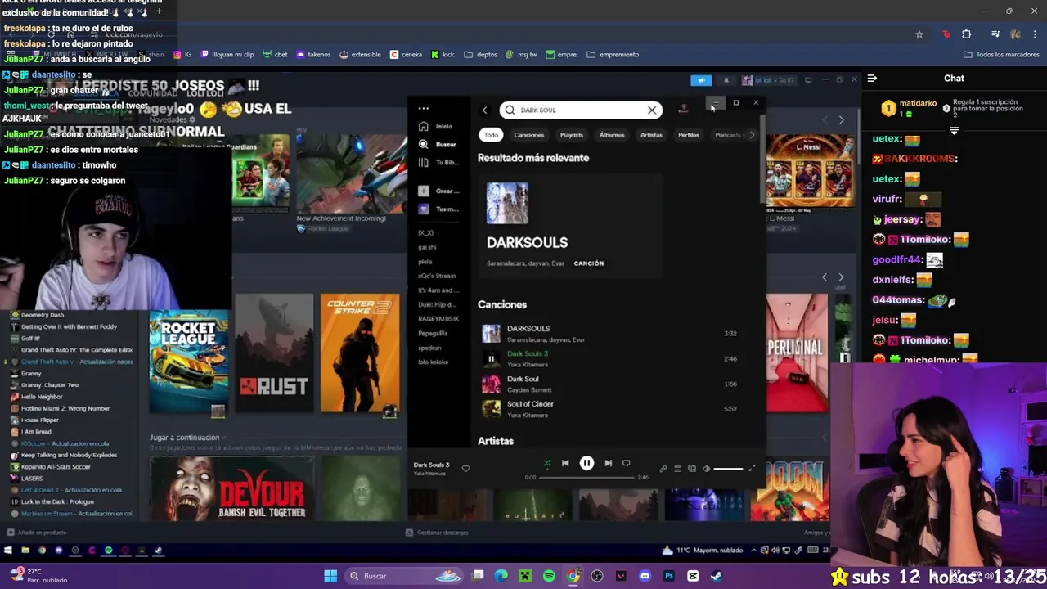Open Buscar in Spotify sidebar

[x=437, y=144]
